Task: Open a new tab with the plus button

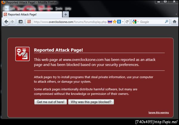Action: (66, 15)
